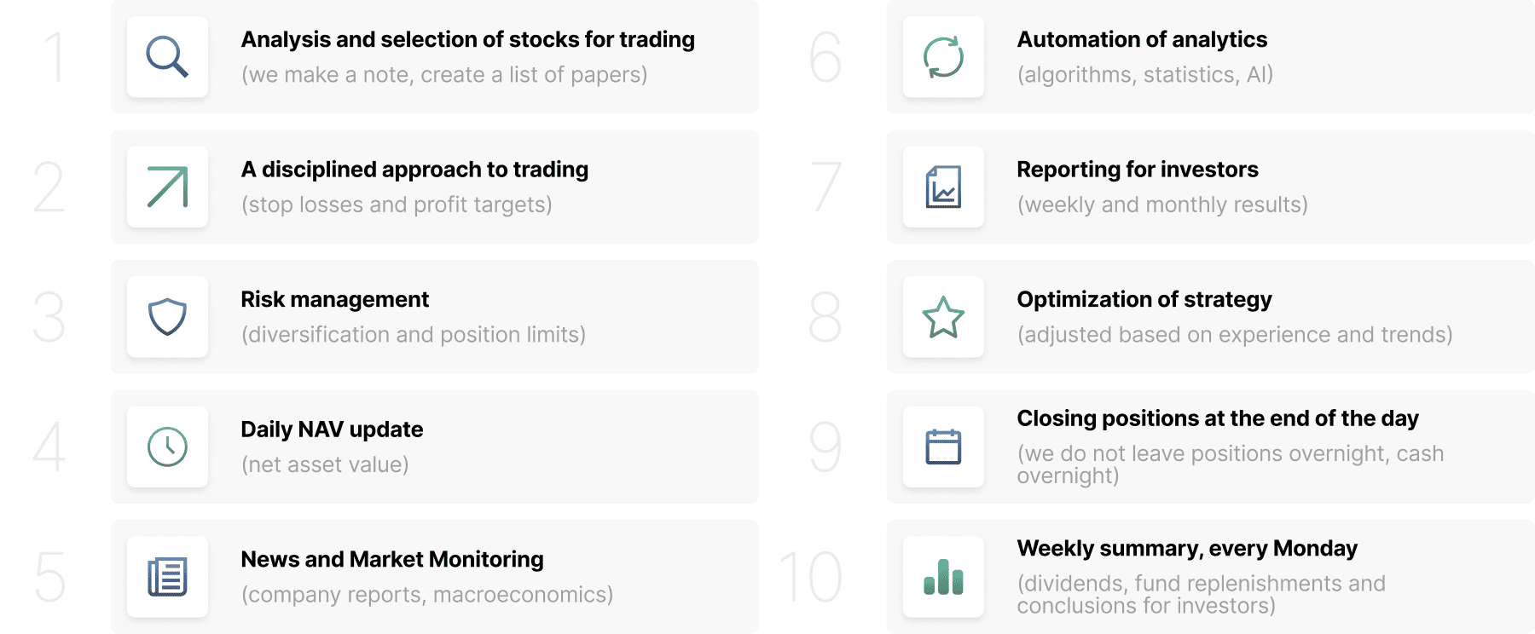Click the circular arrows automation icon
This screenshot has height=634, width=1535.
(x=943, y=57)
